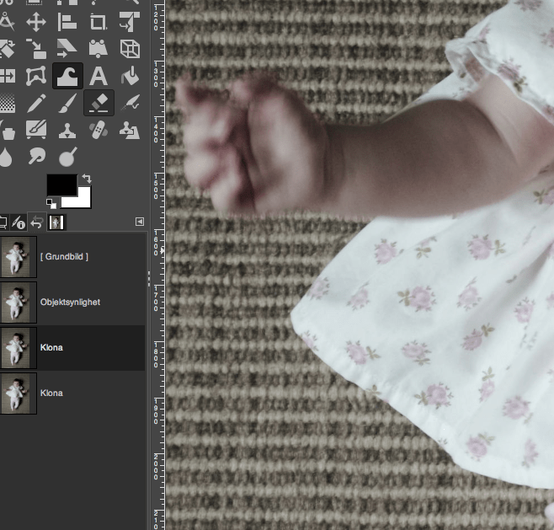Select the Paintbrush tool
554x530 pixels.
pyautogui.click(x=67, y=104)
